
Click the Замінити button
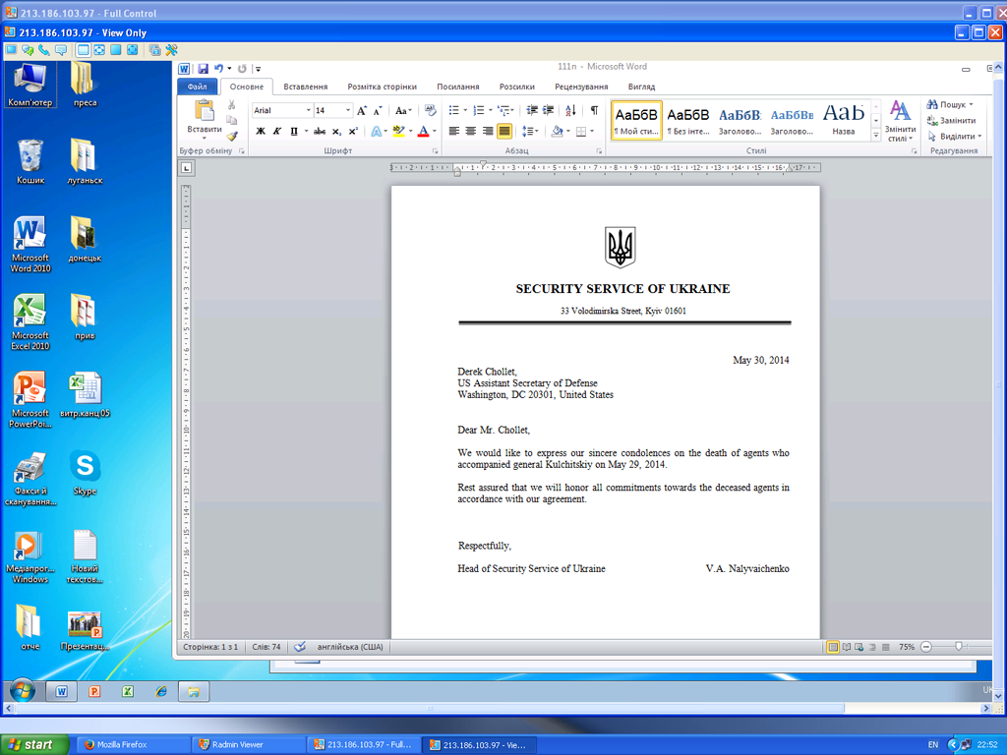pos(952,120)
